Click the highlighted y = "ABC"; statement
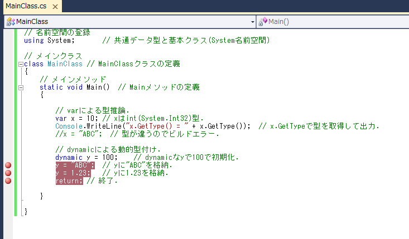This screenshot has width=409, height=239. coord(75,165)
